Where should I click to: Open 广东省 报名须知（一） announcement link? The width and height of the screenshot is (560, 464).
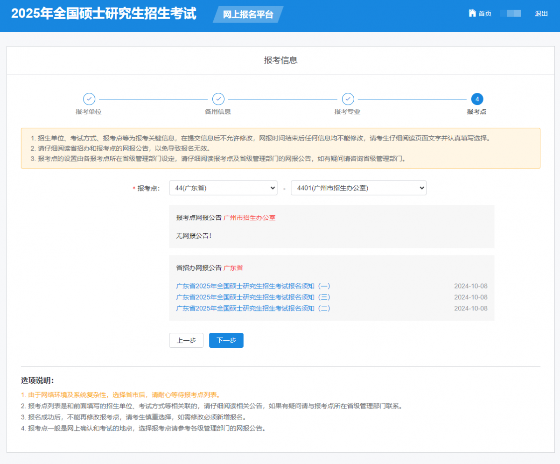coord(253,286)
